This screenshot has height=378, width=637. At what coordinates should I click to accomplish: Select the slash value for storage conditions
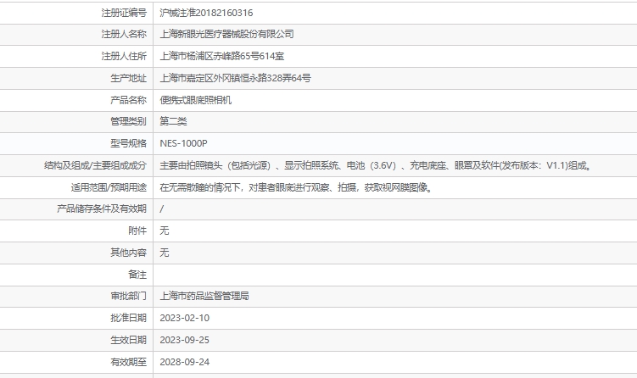click(162, 208)
